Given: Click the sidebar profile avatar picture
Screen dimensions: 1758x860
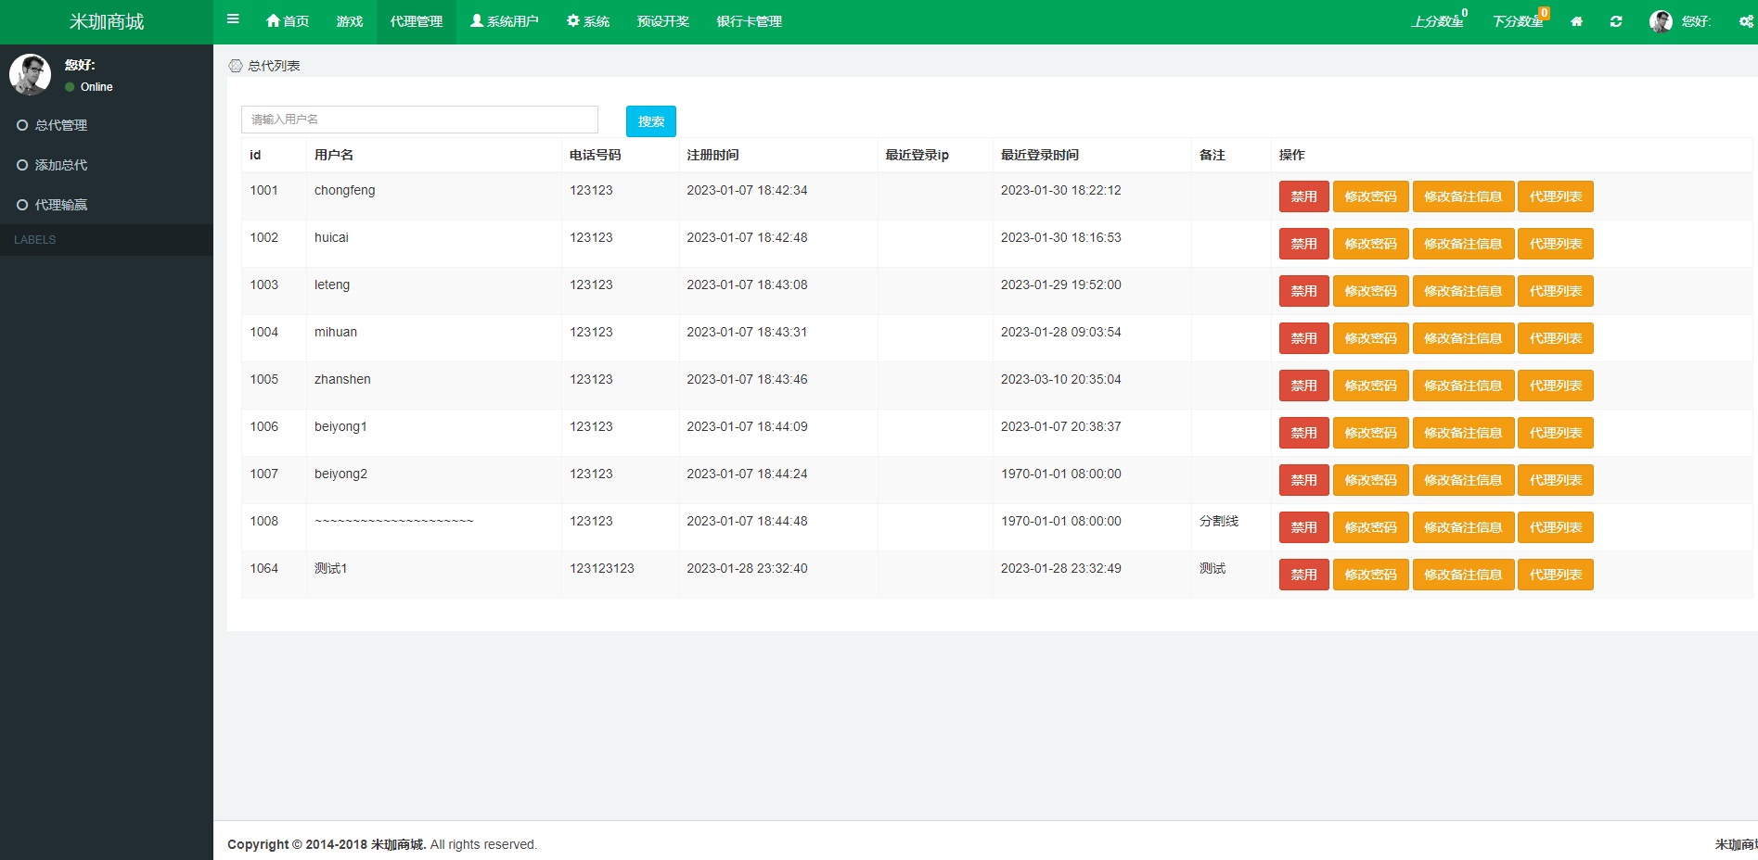Looking at the screenshot, I should [x=31, y=74].
